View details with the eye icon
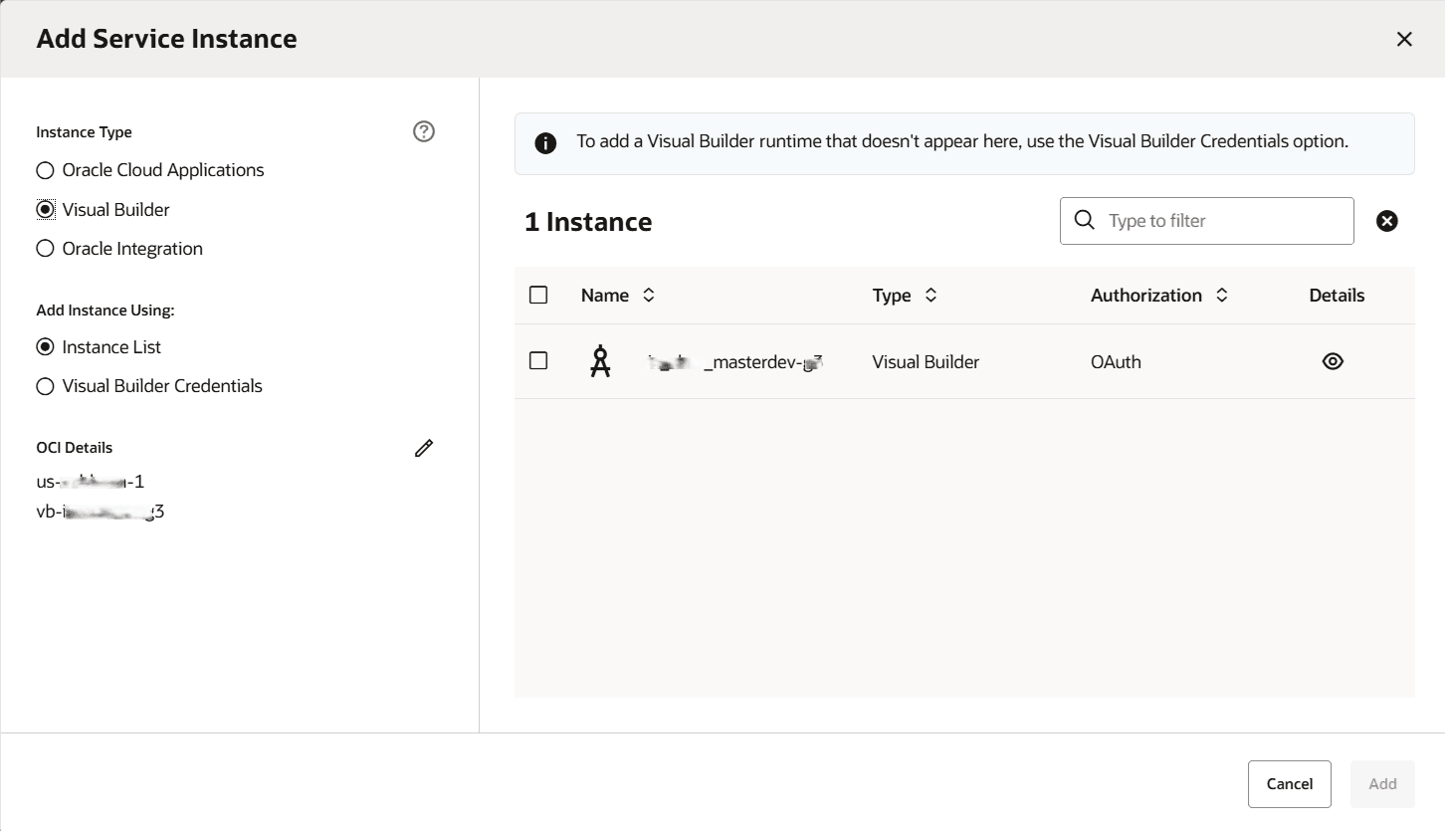This screenshot has width=1445, height=831. pyautogui.click(x=1333, y=361)
